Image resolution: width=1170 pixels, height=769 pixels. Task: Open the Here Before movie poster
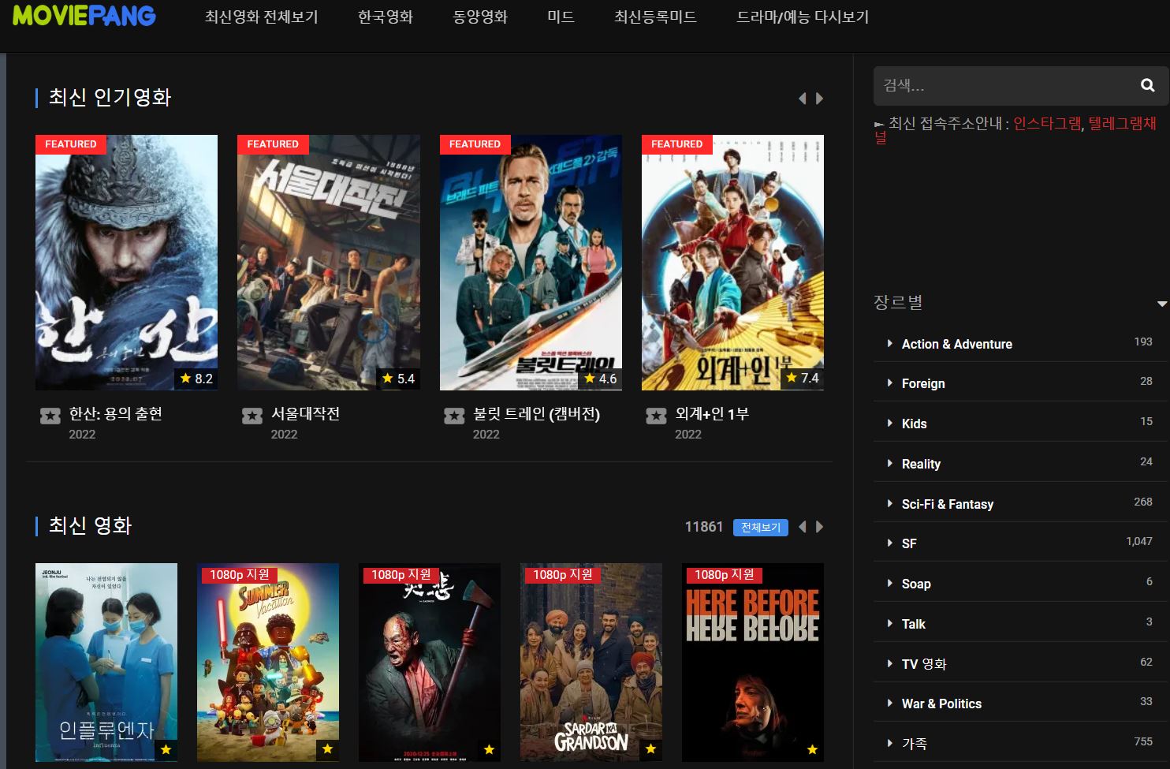[x=753, y=663]
